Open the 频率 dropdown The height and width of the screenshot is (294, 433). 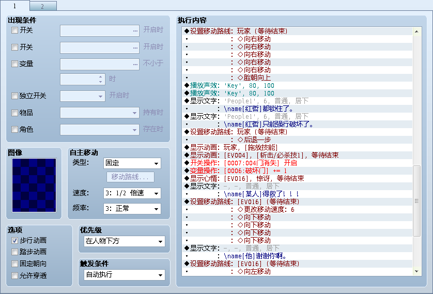[x=132, y=209]
